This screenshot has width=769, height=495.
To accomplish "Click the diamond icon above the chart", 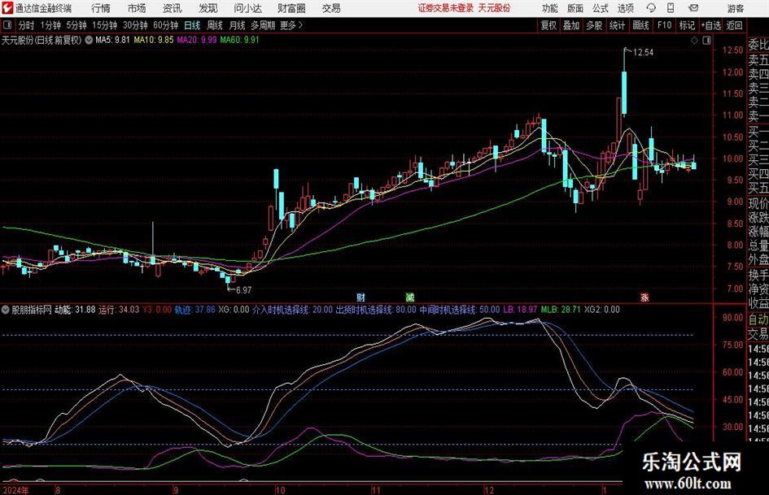I will point(694,41).
